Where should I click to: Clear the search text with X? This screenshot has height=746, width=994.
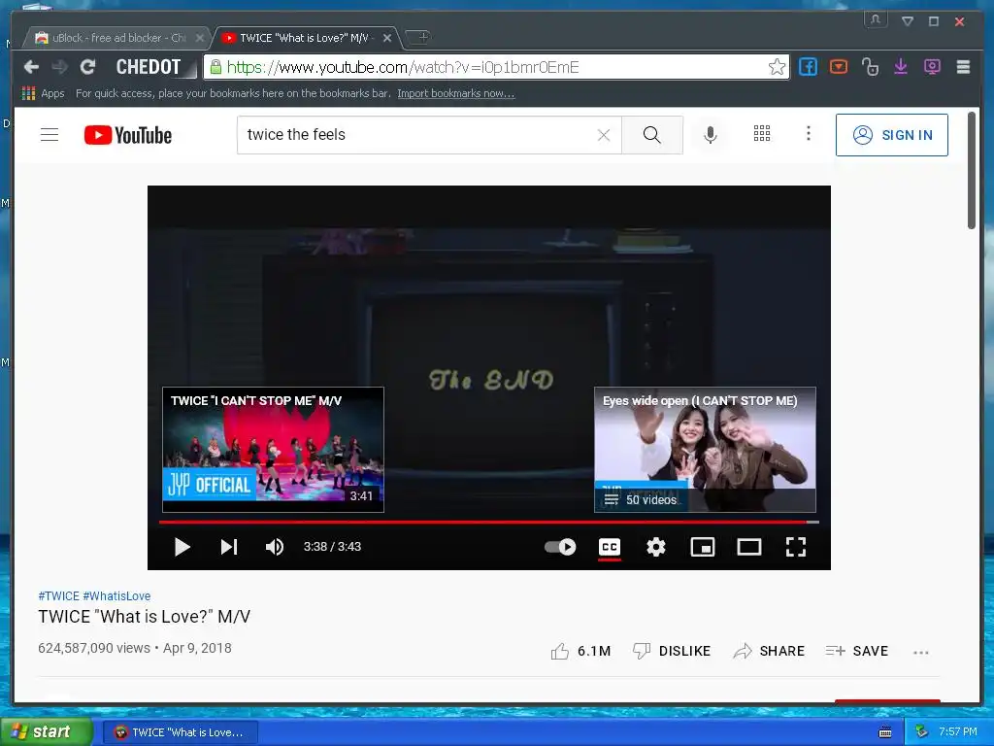[604, 134]
